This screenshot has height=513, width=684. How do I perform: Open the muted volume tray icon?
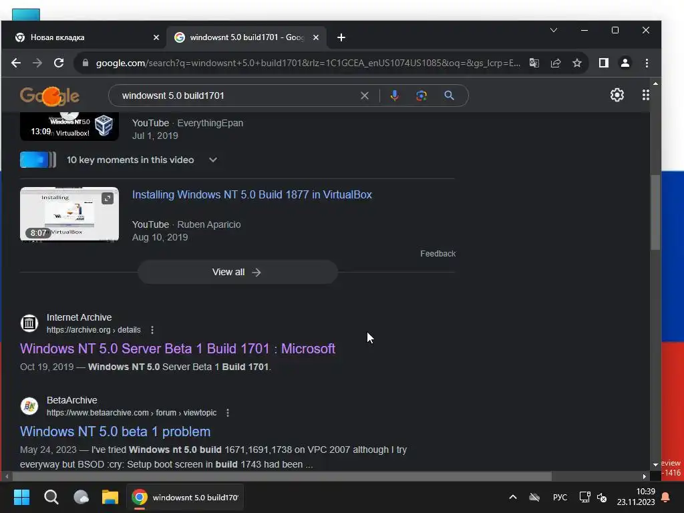click(602, 497)
